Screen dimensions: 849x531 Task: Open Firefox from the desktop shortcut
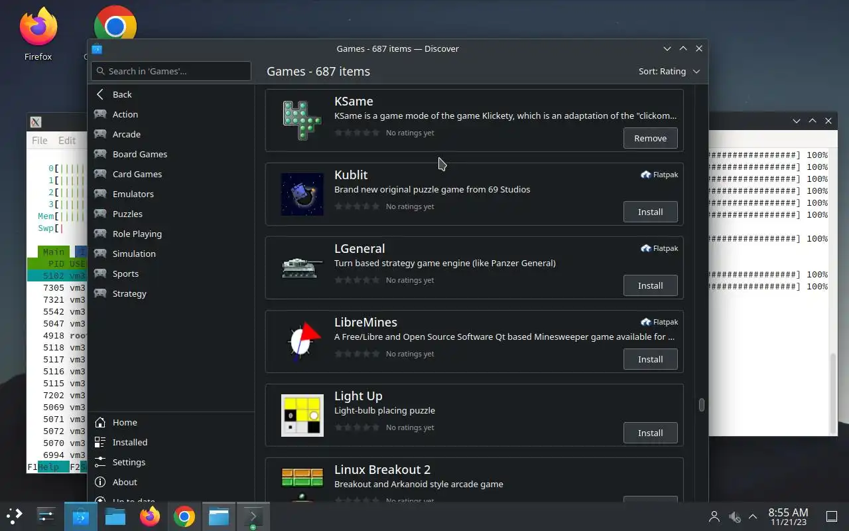coord(38,35)
